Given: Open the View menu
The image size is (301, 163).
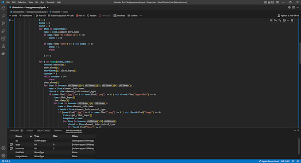Looking at the screenshot, I should coord(31,2).
